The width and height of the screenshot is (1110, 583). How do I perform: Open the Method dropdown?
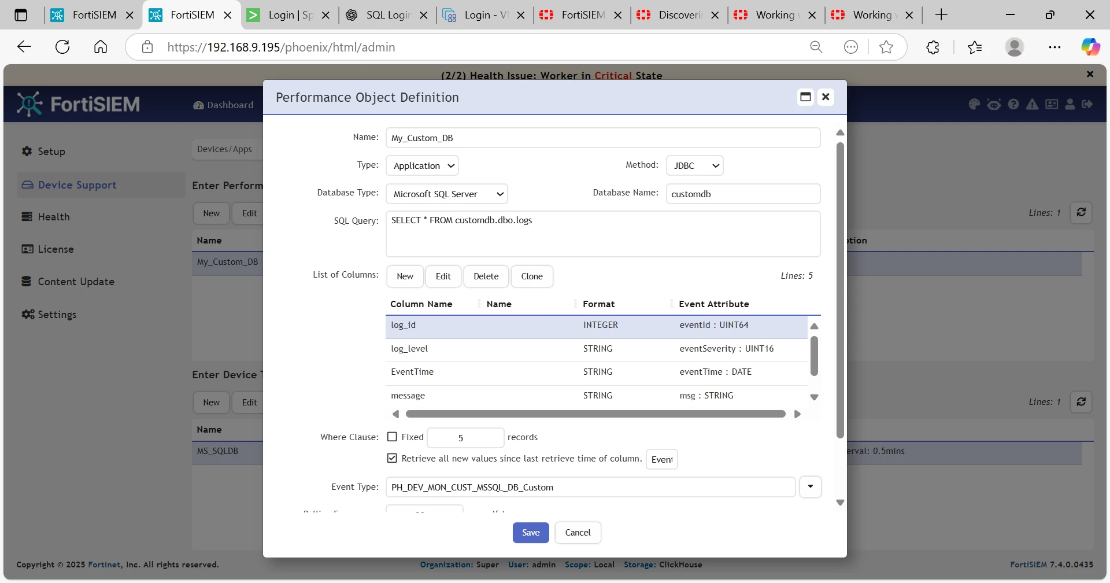(x=694, y=165)
